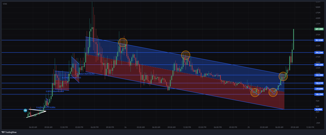
Task: Click the 0.0874 ratio text on chart
Action: (x=55, y=91)
